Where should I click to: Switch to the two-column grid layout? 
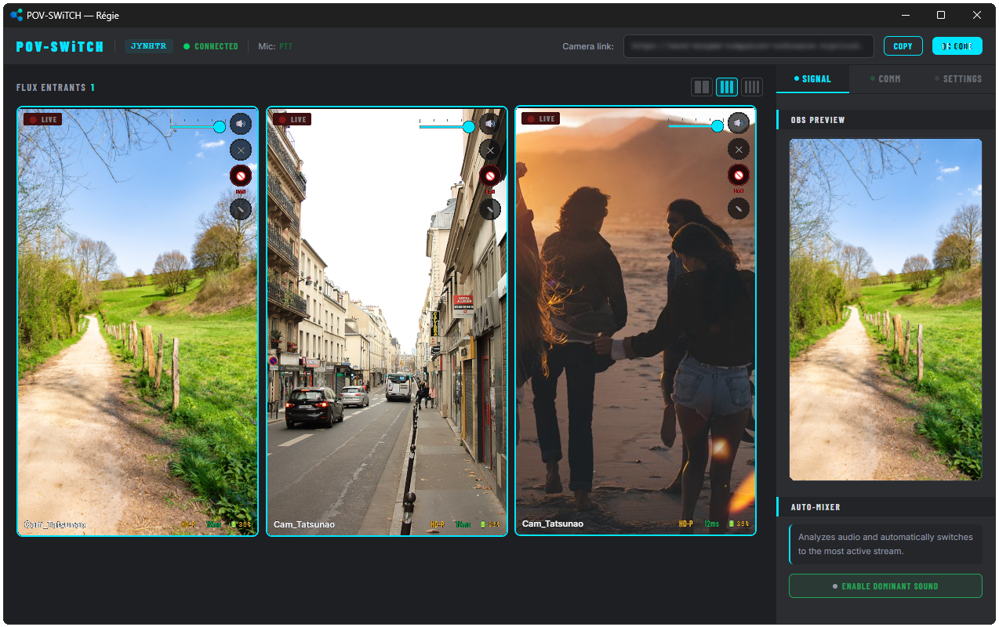coord(702,87)
